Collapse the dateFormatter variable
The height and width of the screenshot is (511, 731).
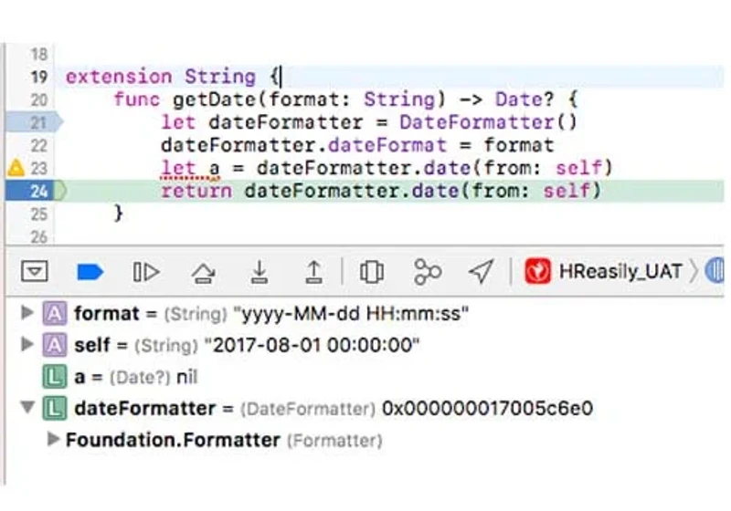[x=27, y=408]
